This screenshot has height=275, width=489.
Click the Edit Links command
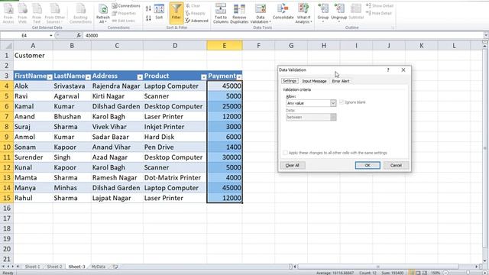pyautogui.click(x=123, y=21)
